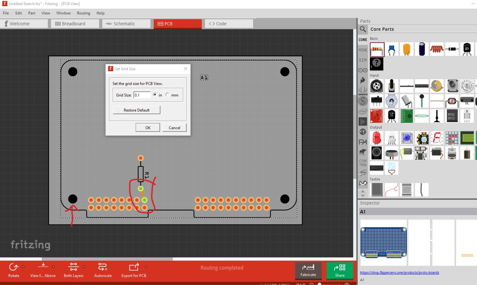
Task: Open the parts search magnifier
Action: [x=362, y=29]
